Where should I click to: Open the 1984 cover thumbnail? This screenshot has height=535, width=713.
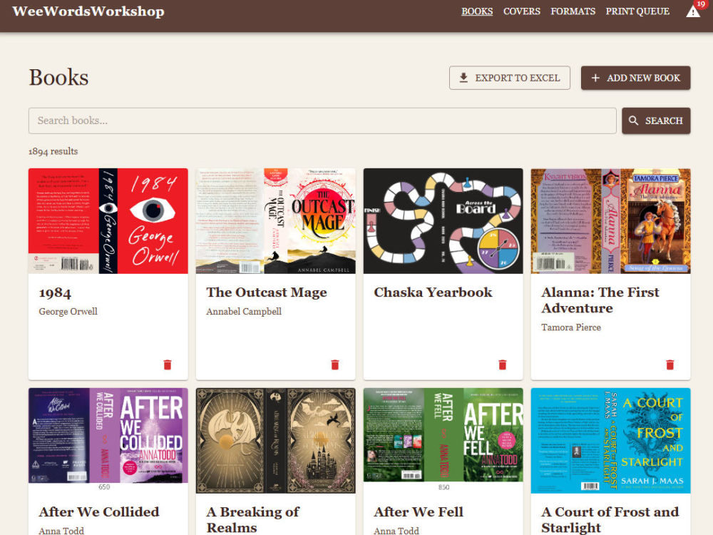108,221
